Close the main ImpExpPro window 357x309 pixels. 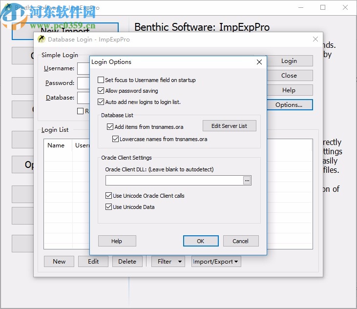click(x=345, y=7)
